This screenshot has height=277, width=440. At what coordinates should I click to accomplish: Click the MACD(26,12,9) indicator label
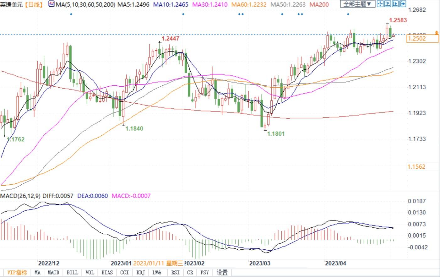pos(20,196)
